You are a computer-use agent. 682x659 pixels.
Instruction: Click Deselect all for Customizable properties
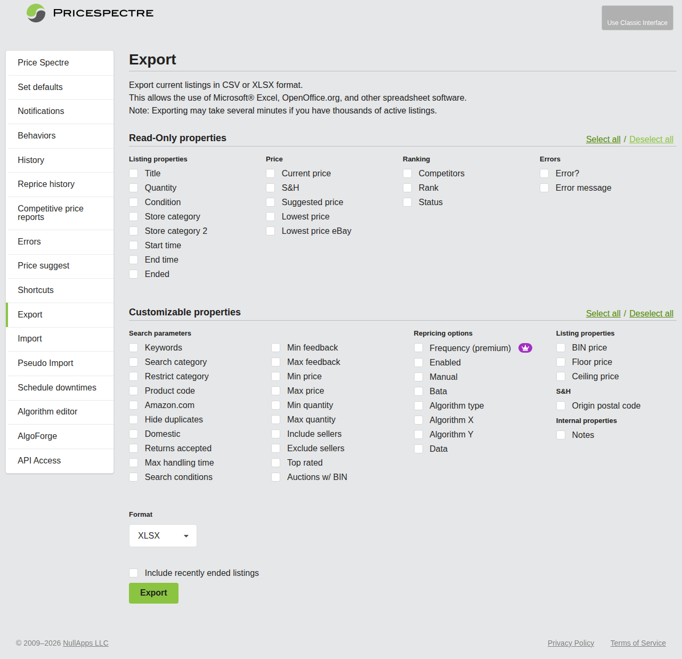[x=651, y=313]
